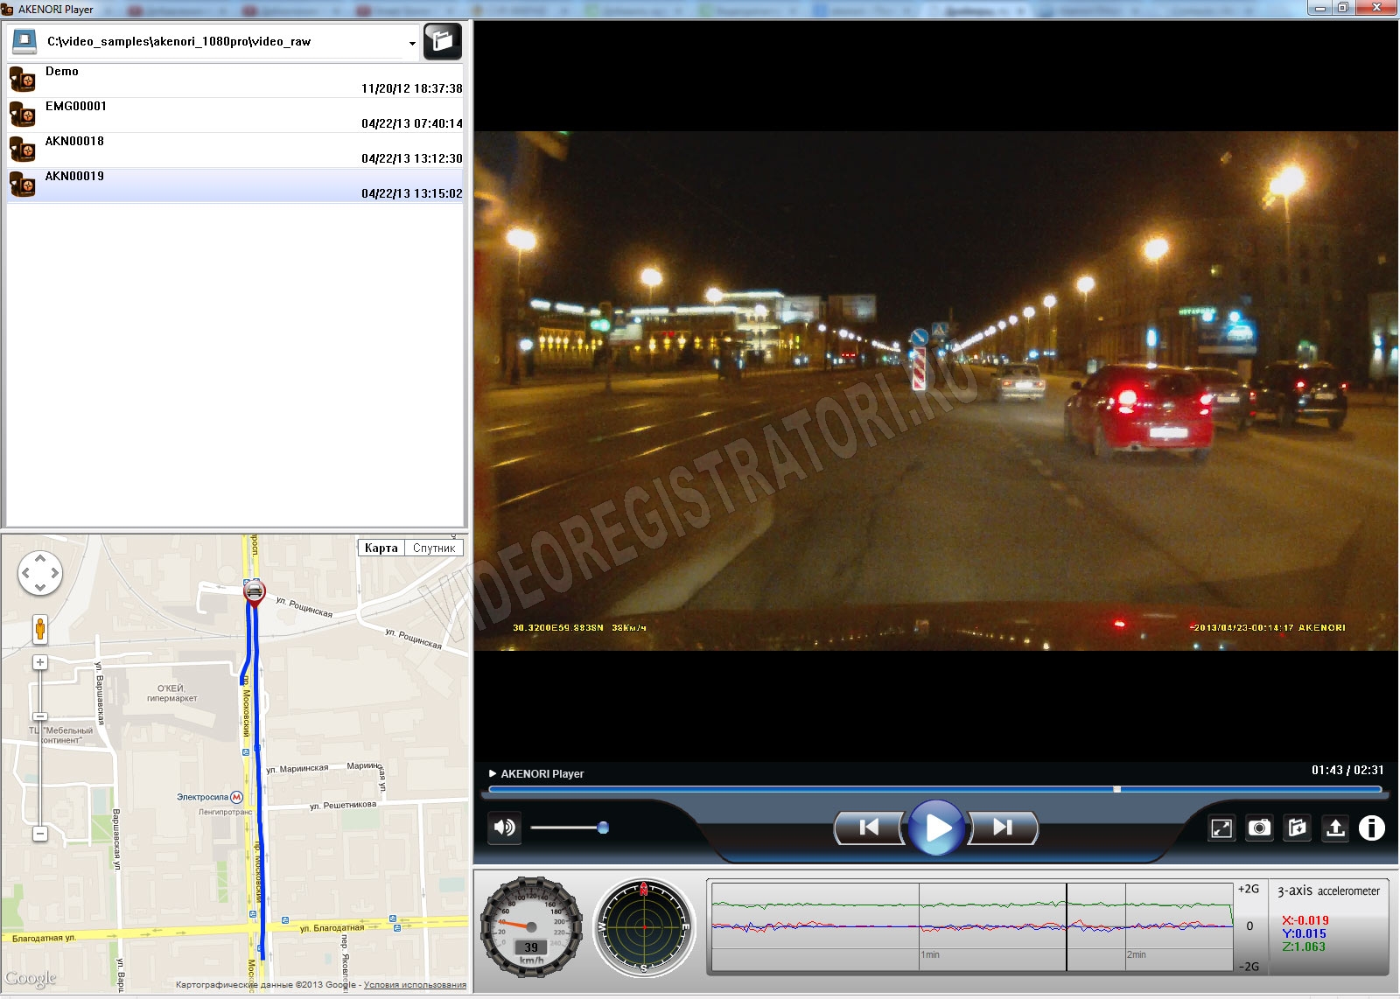Select the AKN00019 recording
The image size is (1400, 999).
click(x=235, y=185)
